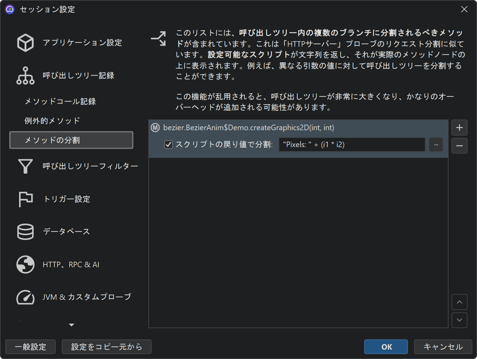
Task: Click the trigger settings flag icon
Action: click(25, 199)
